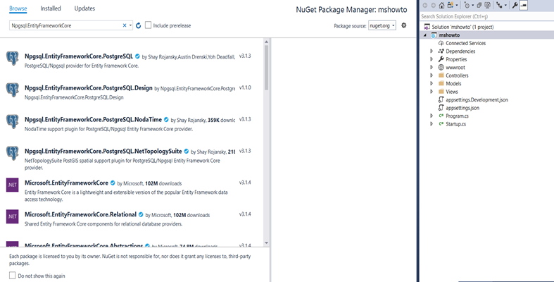Screen dimensions: 554x282
Task: Open Connected Services in Solution Explorer
Action: pos(466,43)
